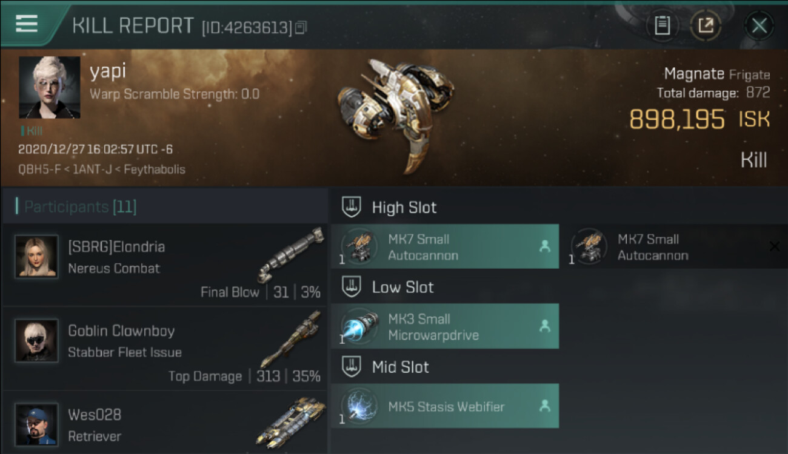Viewport: 788px width, 454px height.
Task: Click the person icon on Stasis Webifier
Action: [544, 406]
